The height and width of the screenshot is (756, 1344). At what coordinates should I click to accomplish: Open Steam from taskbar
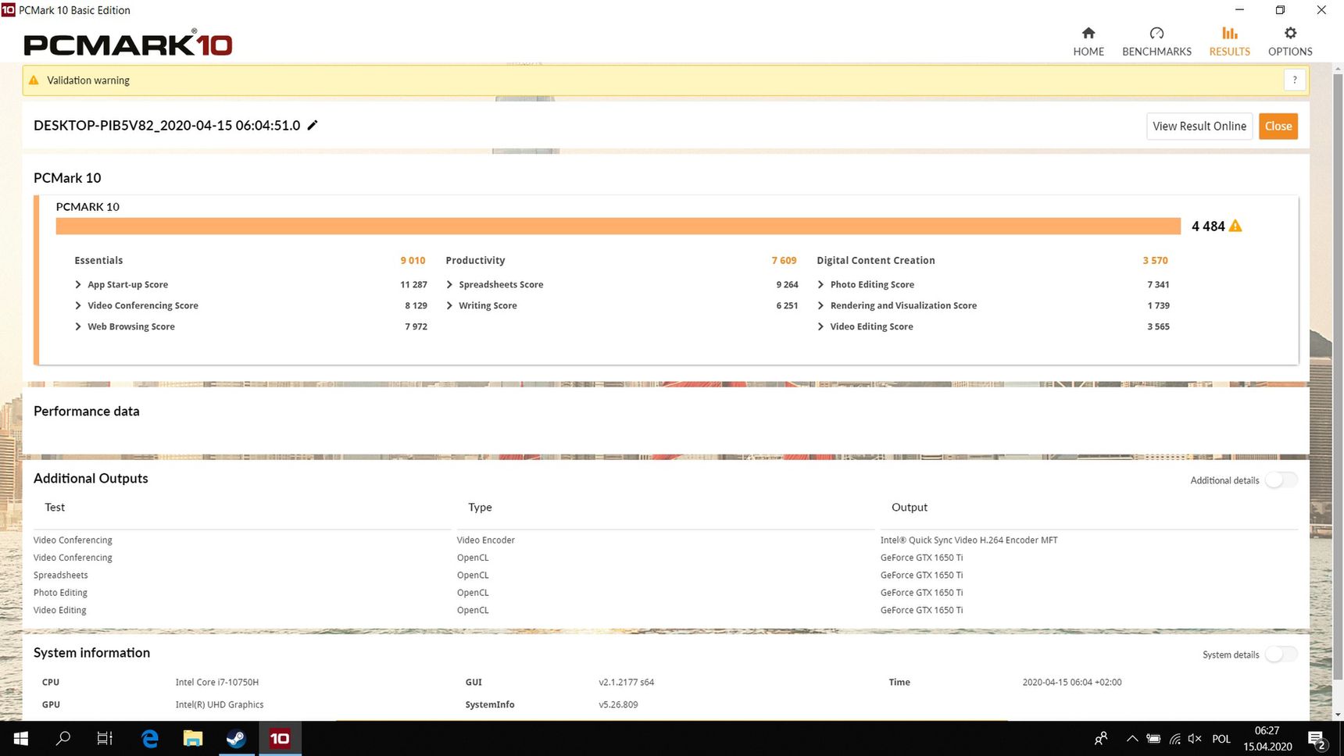(236, 738)
